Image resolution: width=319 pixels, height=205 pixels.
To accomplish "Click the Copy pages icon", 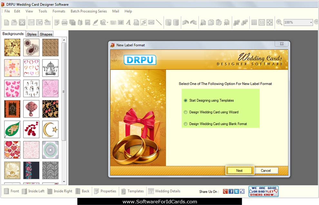I will [x=211, y=22].
